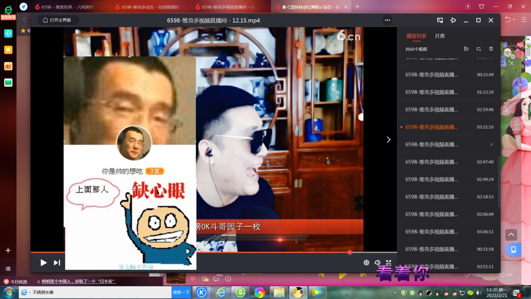Click 今日优选 in status bar

(16, 282)
